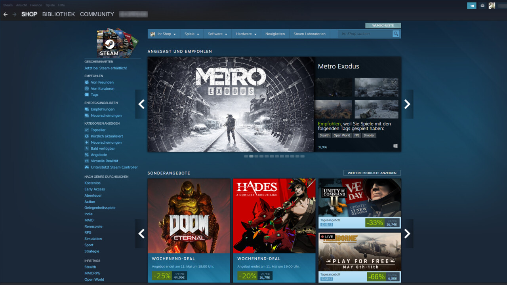Screen dimensions: 507x285
Task: Focus the Im Shop suchen field
Action: click(x=365, y=34)
